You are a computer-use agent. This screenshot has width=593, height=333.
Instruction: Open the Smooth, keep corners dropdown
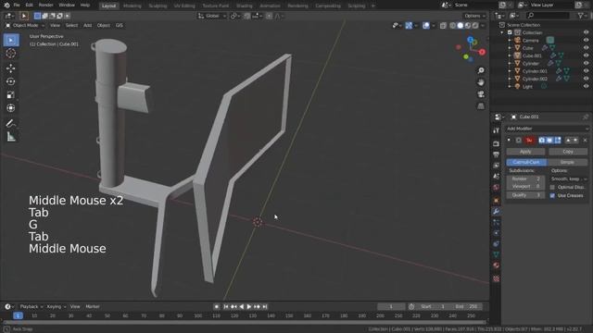(x=568, y=179)
